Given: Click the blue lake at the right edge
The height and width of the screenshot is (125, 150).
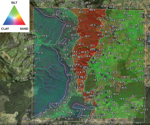Looking at the screenshot, I should point(149,40).
